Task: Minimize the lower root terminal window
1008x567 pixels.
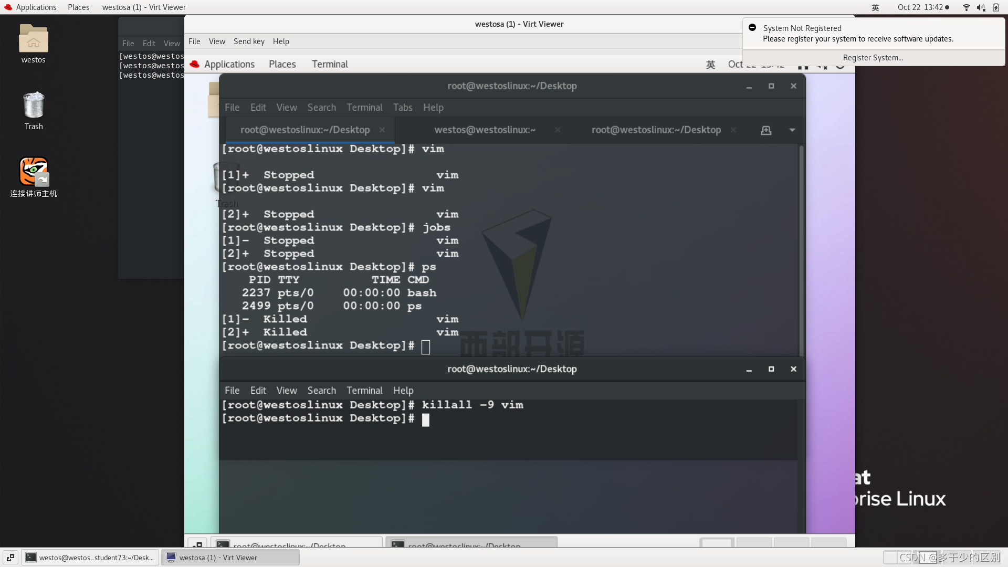Action: point(749,369)
